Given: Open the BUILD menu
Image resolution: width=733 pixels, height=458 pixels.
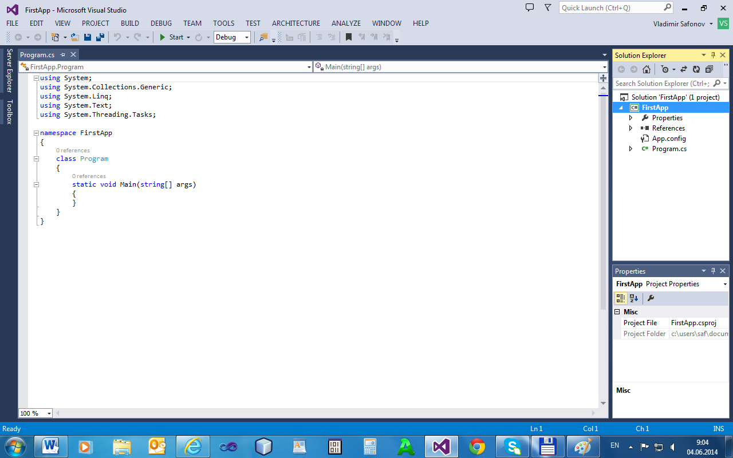Looking at the screenshot, I should tap(130, 23).
